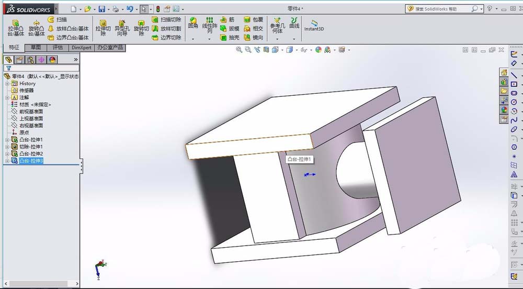This screenshot has height=289, width=523.
Task: Switch to the 草图 (Sketch) tab
Action: coord(36,48)
